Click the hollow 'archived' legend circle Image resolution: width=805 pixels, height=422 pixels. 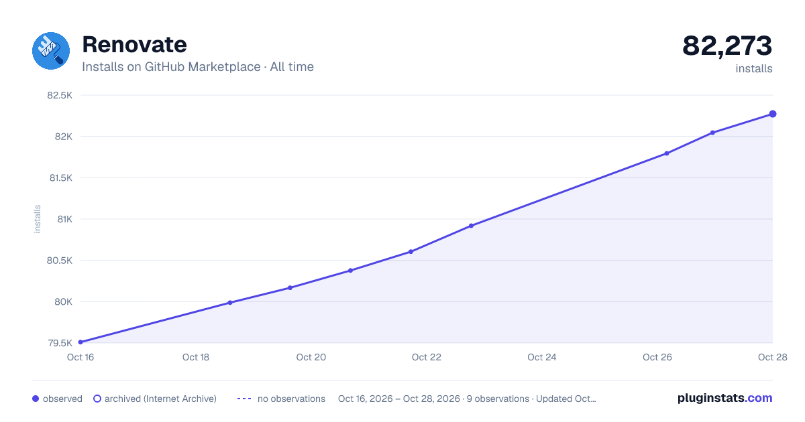point(97,399)
